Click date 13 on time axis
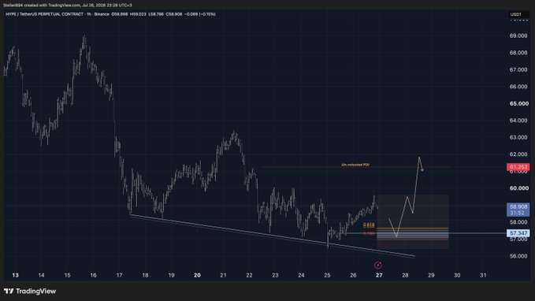535x301 pixels. 15,275
